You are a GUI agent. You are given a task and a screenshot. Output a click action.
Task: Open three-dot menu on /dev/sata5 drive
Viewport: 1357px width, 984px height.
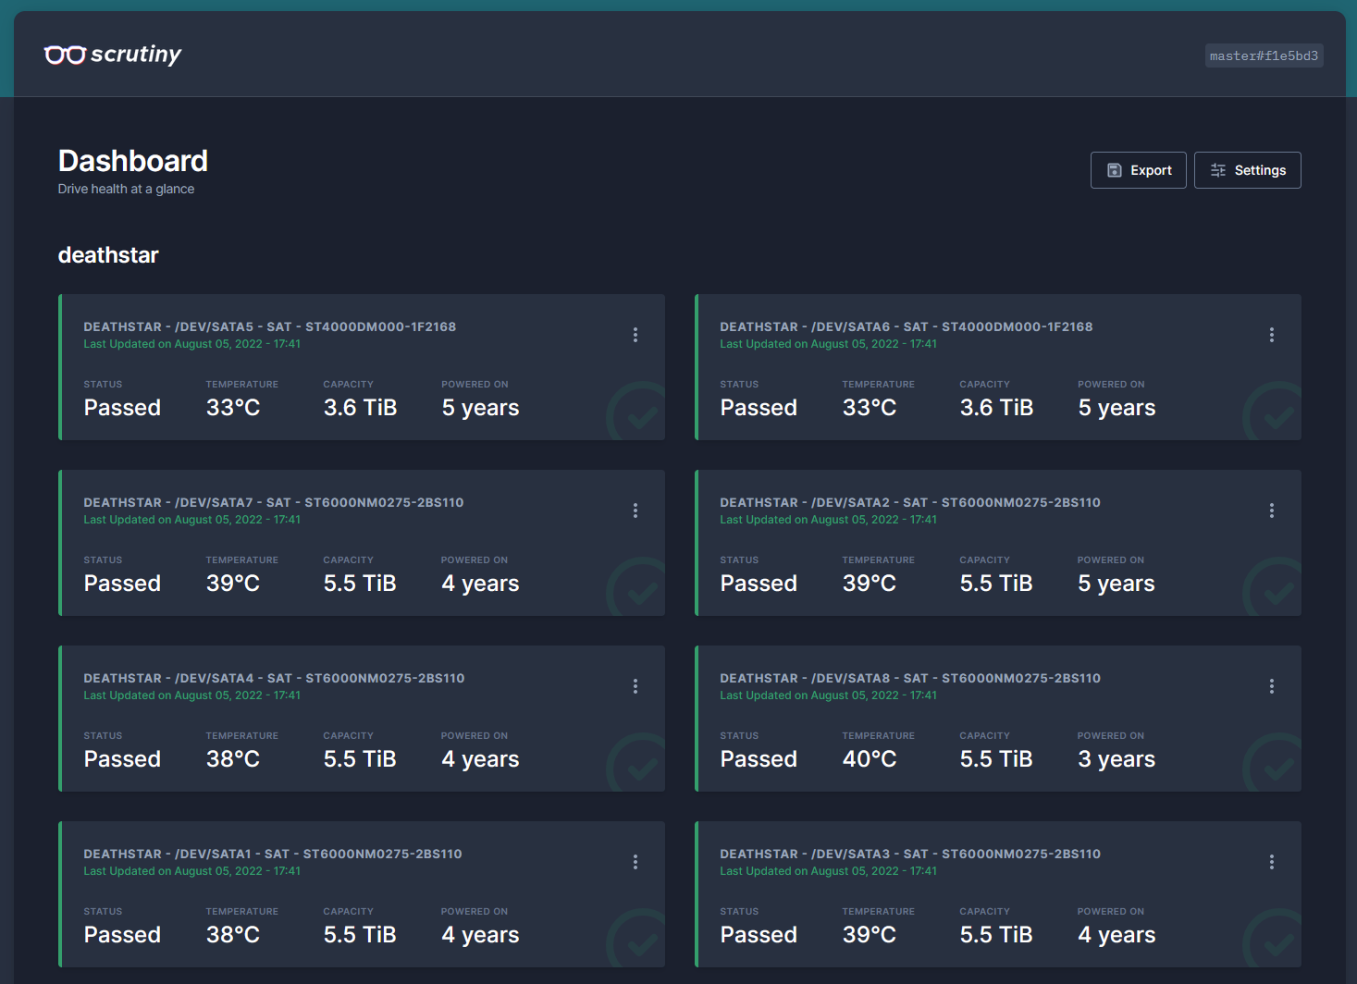pos(635,335)
